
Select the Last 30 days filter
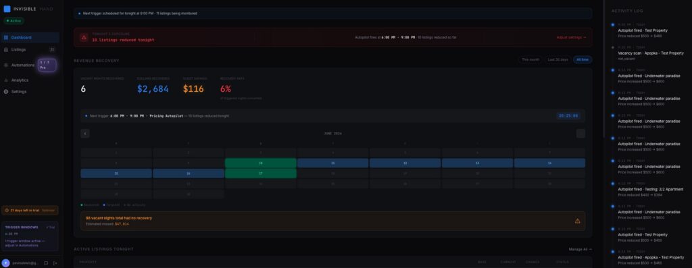(x=558, y=59)
